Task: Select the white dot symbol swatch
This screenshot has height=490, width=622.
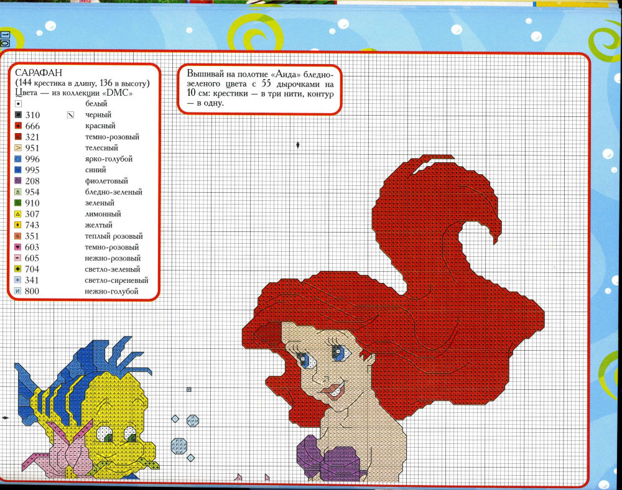Action: coord(19,104)
